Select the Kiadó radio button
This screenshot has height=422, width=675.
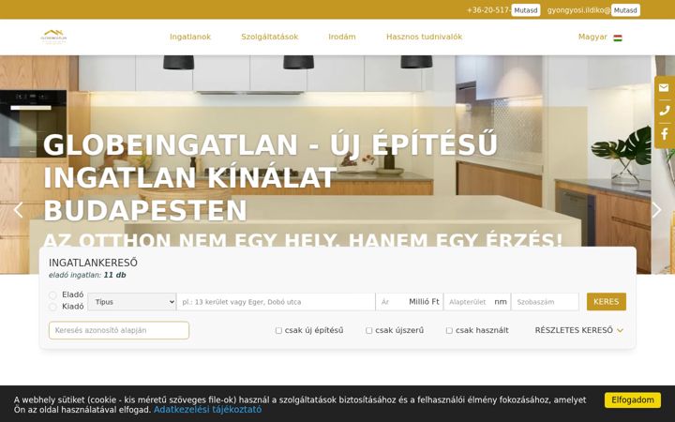tap(52, 307)
